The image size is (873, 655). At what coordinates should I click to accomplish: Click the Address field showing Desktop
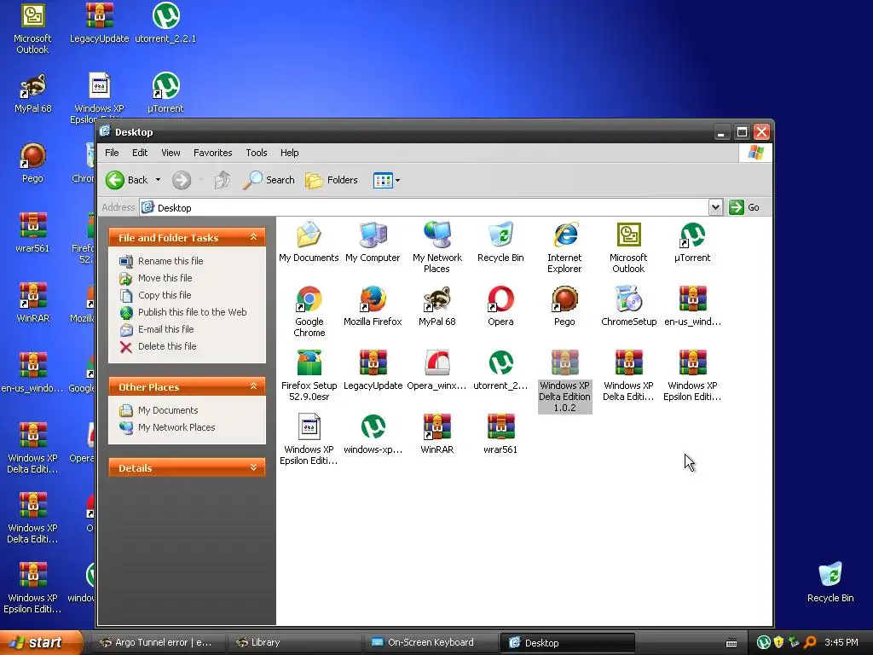tap(425, 207)
